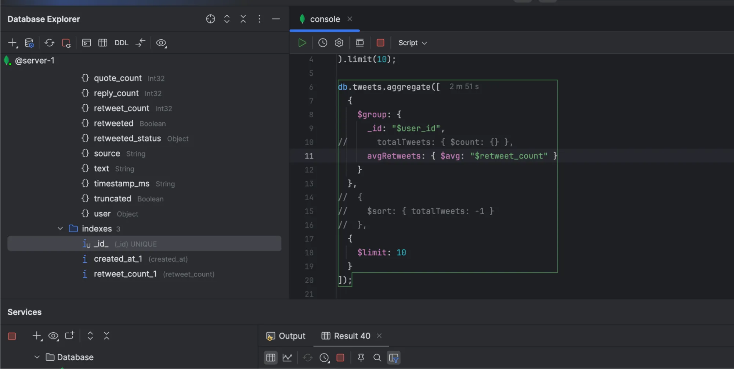
Task: Stop service with red square in Services
Action: pyautogui.click(x=12, y=336)
